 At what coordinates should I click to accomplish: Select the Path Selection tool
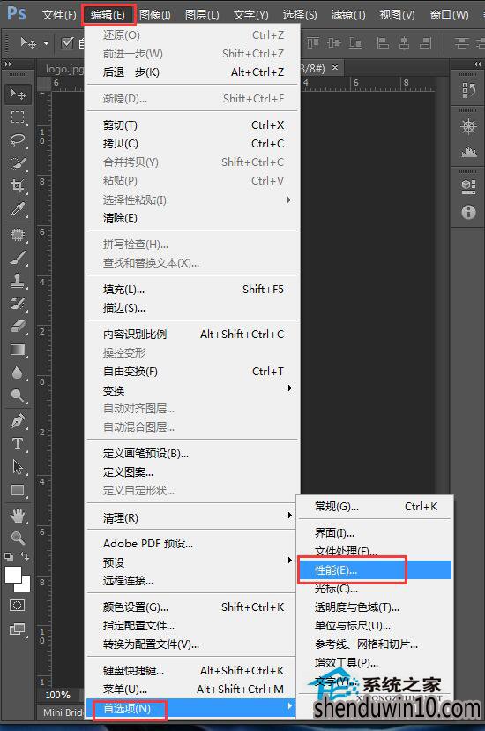[18, 467]
